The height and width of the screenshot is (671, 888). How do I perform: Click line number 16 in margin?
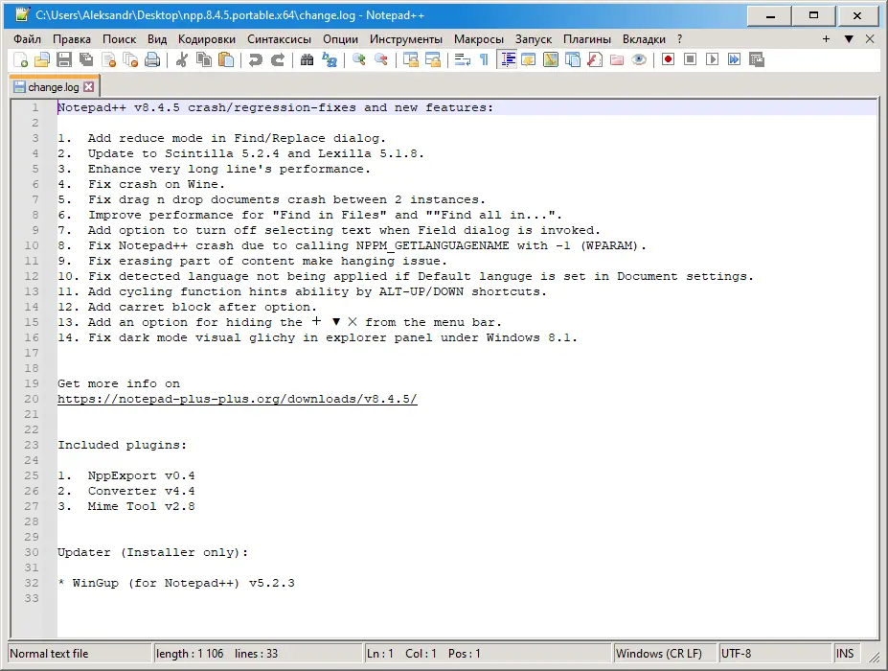(32, 337)
